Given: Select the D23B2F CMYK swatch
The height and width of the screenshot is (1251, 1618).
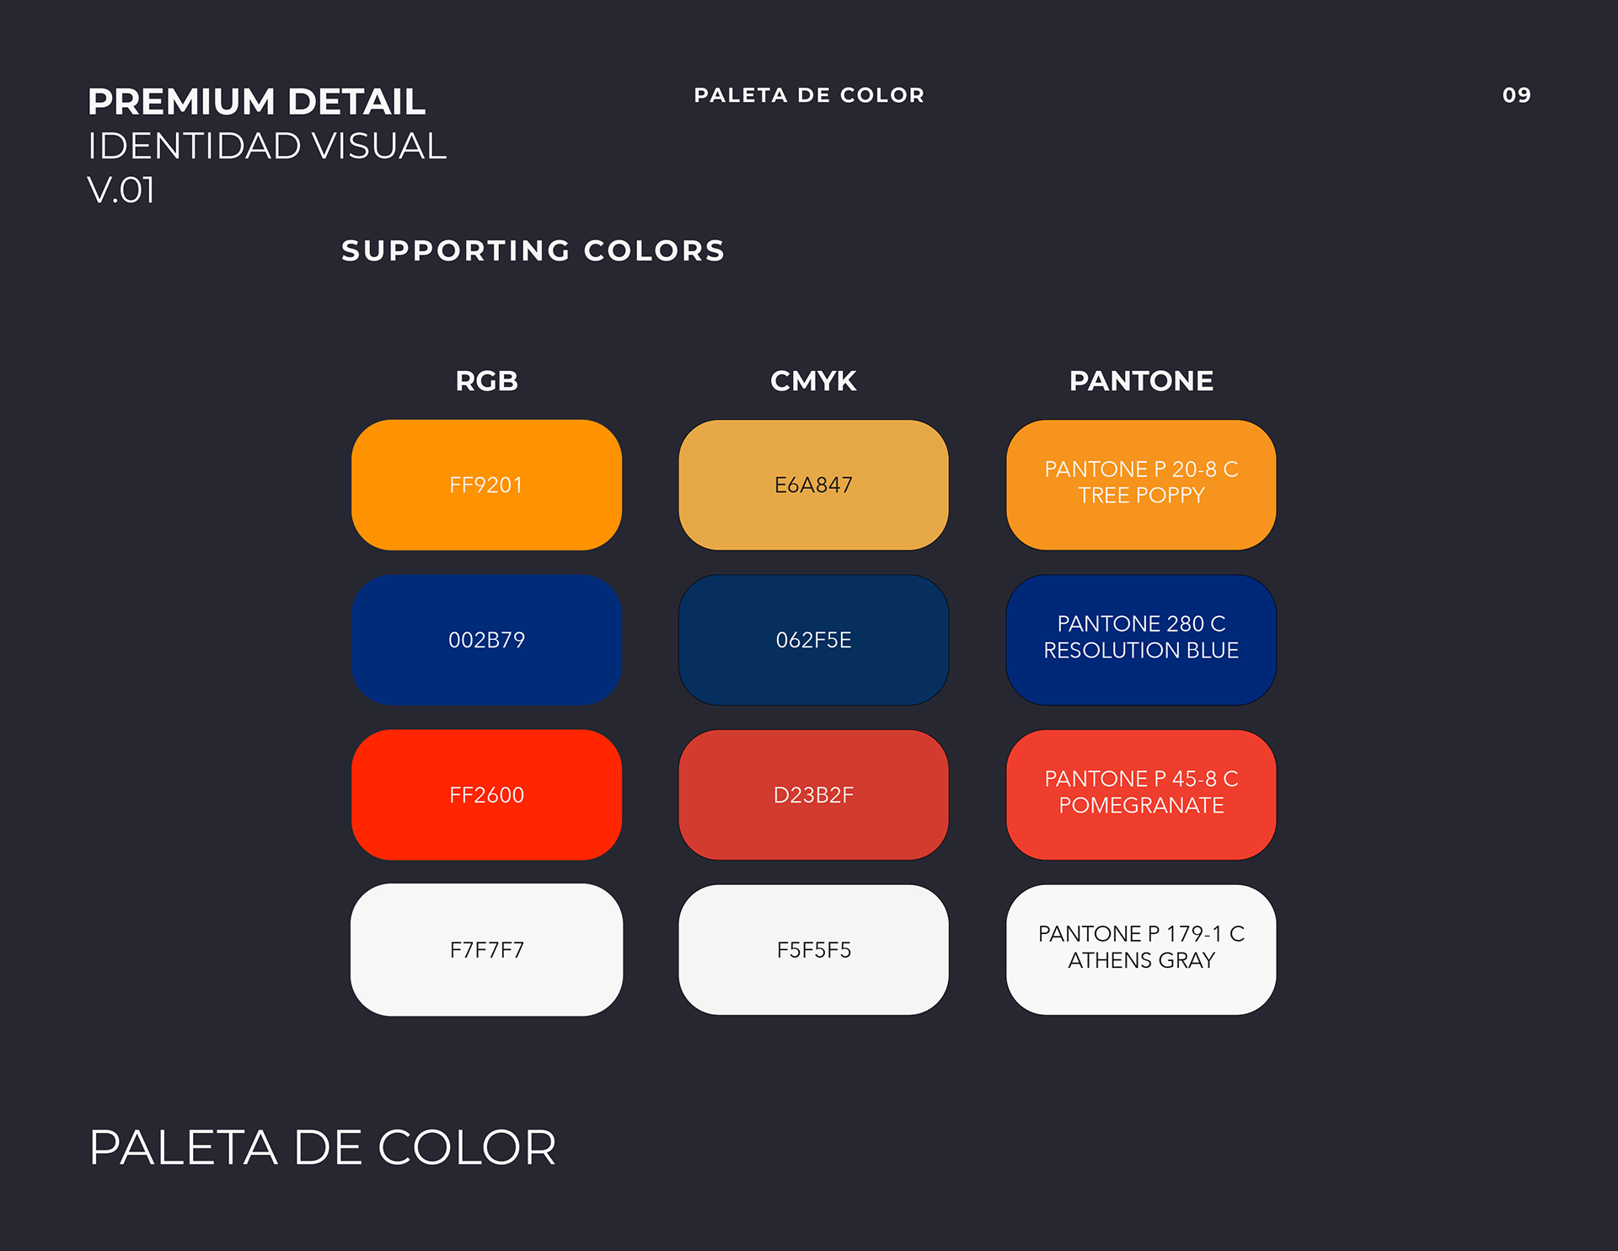Looking at the screenshot, I should 813,795.
